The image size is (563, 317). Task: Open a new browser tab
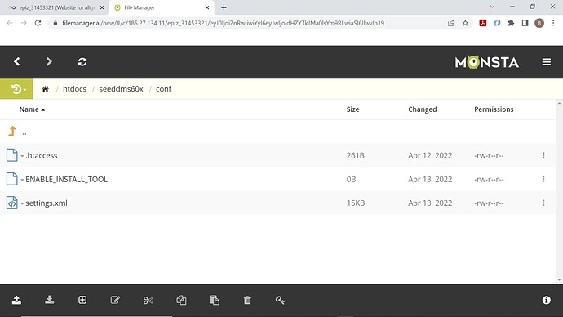pos(224,7)
